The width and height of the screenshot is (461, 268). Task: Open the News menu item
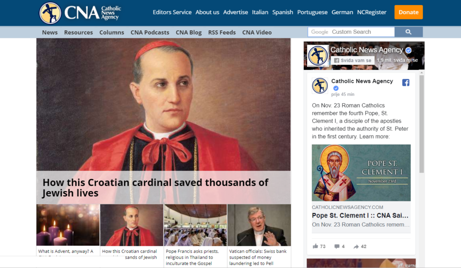click(x=50, y=32)
